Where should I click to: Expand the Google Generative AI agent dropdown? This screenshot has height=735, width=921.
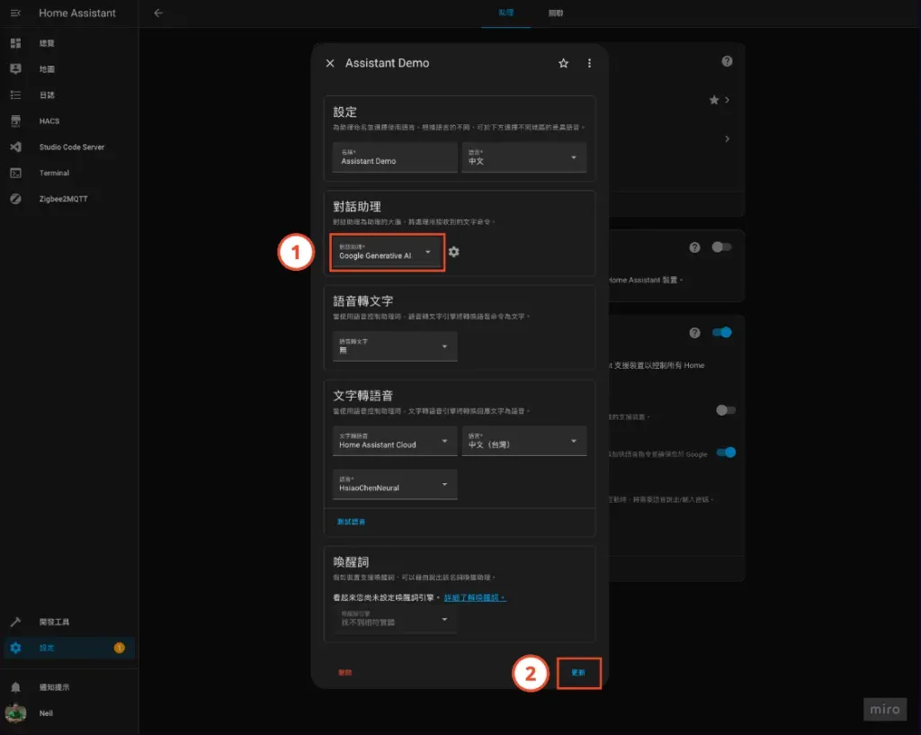tap(389, 252)
